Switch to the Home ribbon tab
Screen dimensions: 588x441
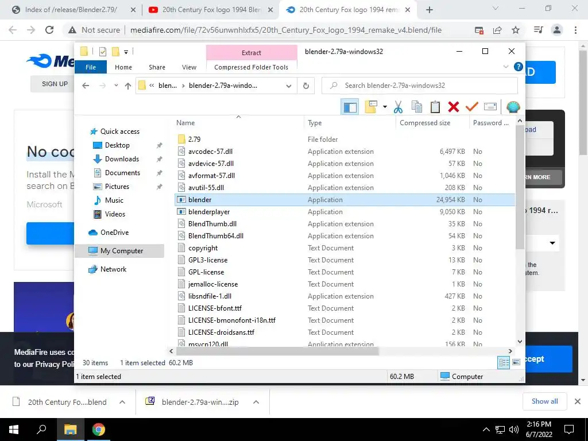(123, 67)
